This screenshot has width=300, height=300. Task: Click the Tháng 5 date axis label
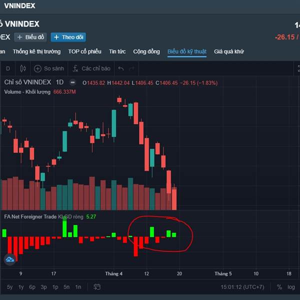coord(223,273)
